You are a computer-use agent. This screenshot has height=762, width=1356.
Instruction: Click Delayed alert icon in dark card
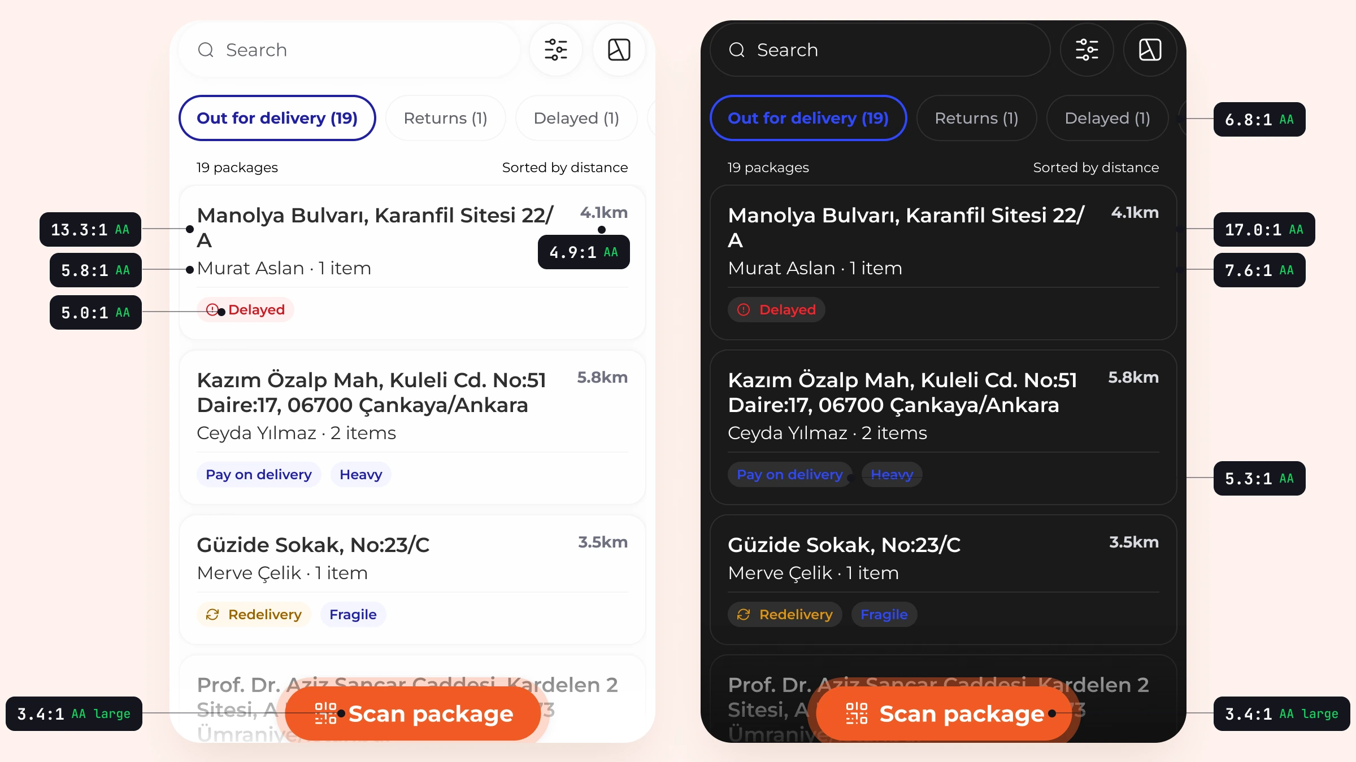pyautogui.click(x=744, y=309)
